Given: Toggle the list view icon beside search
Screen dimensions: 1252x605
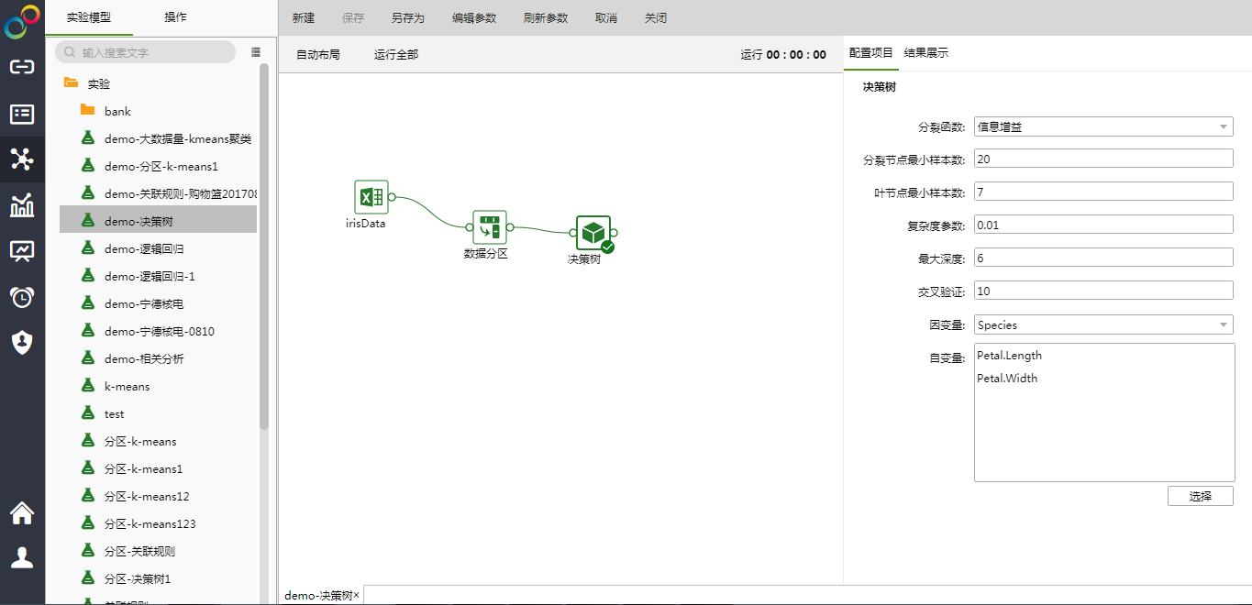Looking at the screenshot, I should 256,52.
